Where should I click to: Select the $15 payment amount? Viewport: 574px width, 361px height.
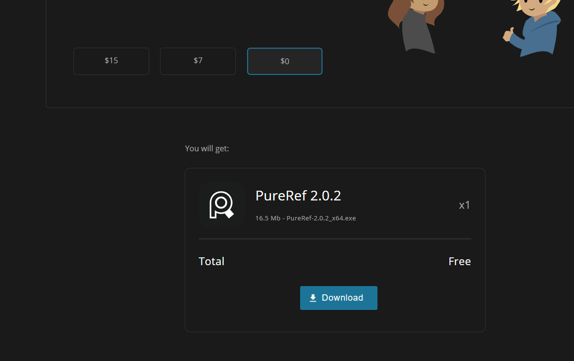[x=111, y=61]
